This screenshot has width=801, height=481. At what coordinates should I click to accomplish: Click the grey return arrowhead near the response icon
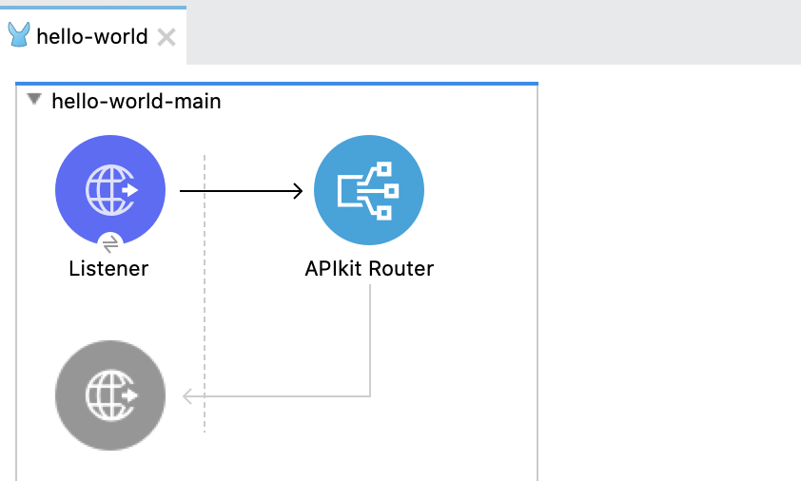188,395
